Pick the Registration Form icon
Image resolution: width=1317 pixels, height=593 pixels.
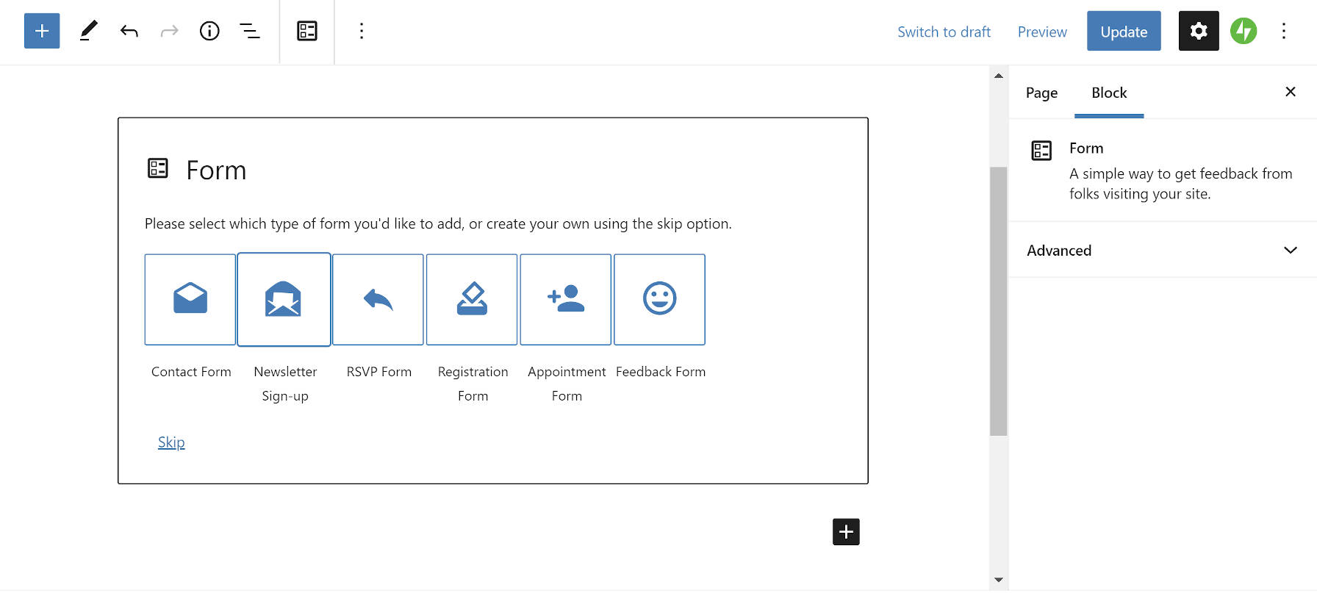point(472,299)
